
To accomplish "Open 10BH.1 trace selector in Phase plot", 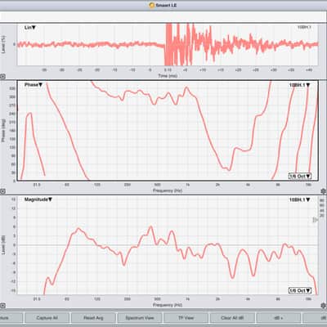I will tap(299, 85).
